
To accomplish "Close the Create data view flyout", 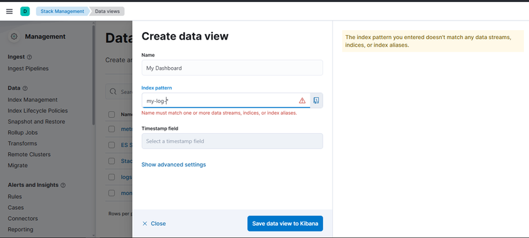I will coord(154,223).
